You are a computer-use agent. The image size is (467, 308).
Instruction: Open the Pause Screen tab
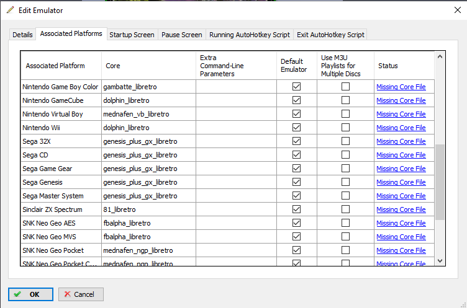click(182, 35)
